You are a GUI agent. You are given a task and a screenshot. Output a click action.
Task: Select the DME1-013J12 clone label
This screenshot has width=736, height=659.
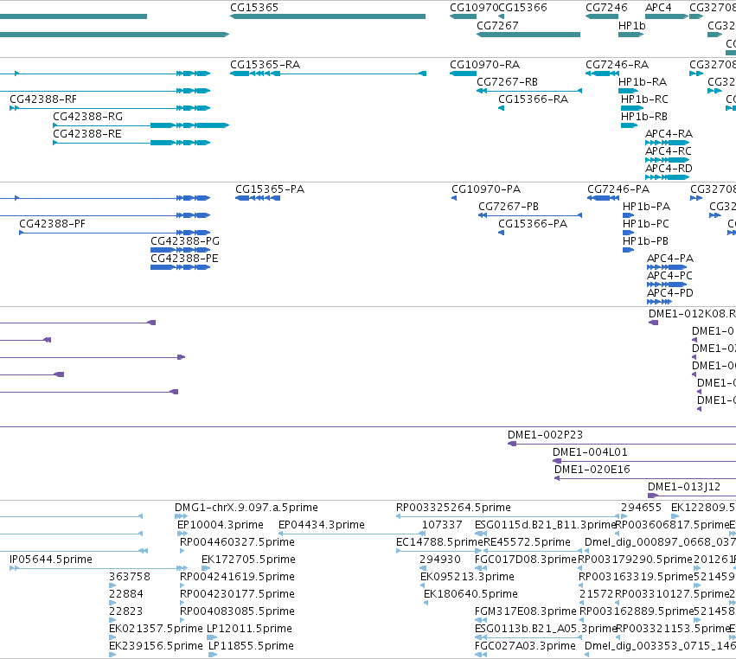click(x=684, y=487)
